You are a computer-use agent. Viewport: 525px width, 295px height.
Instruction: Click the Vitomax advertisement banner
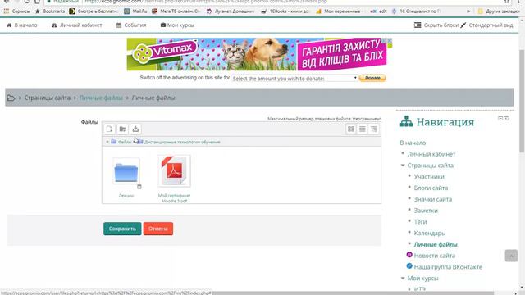click(x=256, y=54)
